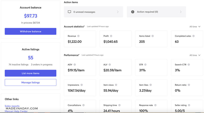Click the info icon beside Profit

111,36
